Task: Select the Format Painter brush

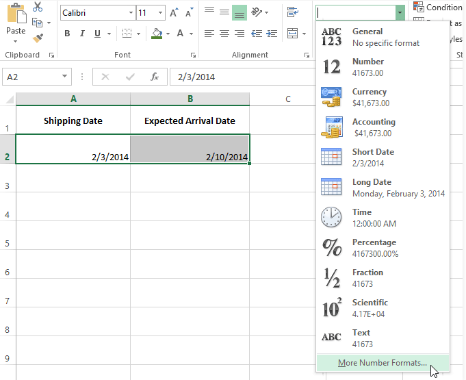Action: (x=38, y=38)
